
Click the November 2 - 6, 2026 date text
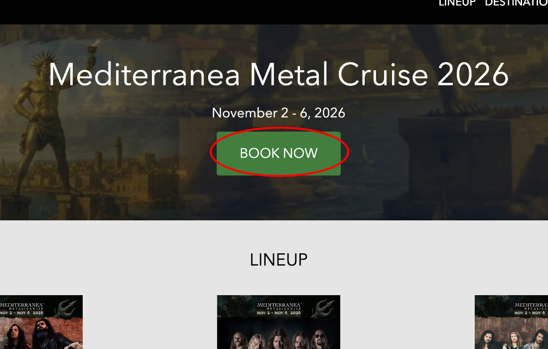278,113
